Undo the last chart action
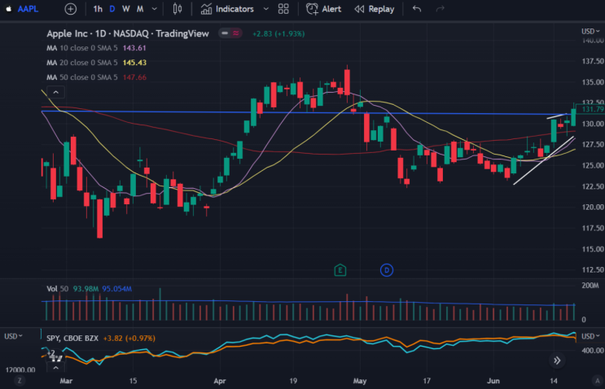This screenshot has width=605, height=389. click(x=417, y=9)
